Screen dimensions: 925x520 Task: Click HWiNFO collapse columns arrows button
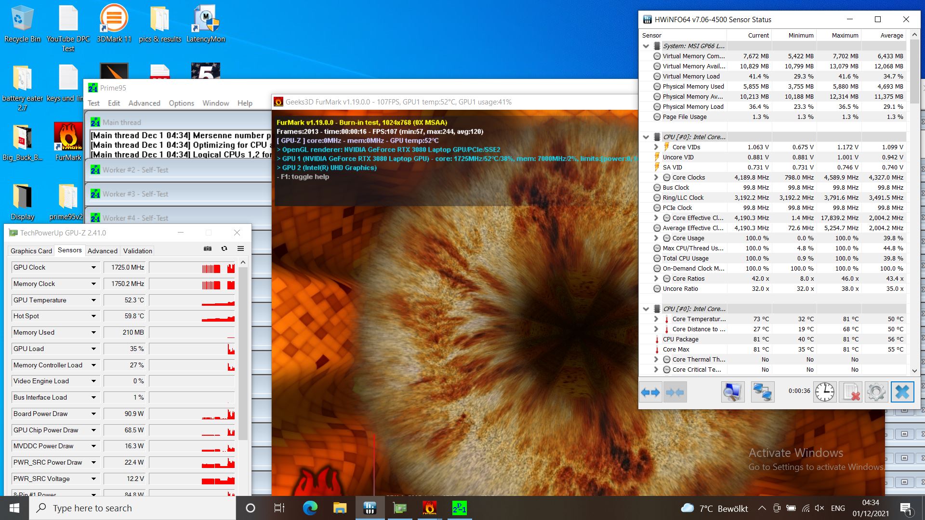click(x=674, y=392)
